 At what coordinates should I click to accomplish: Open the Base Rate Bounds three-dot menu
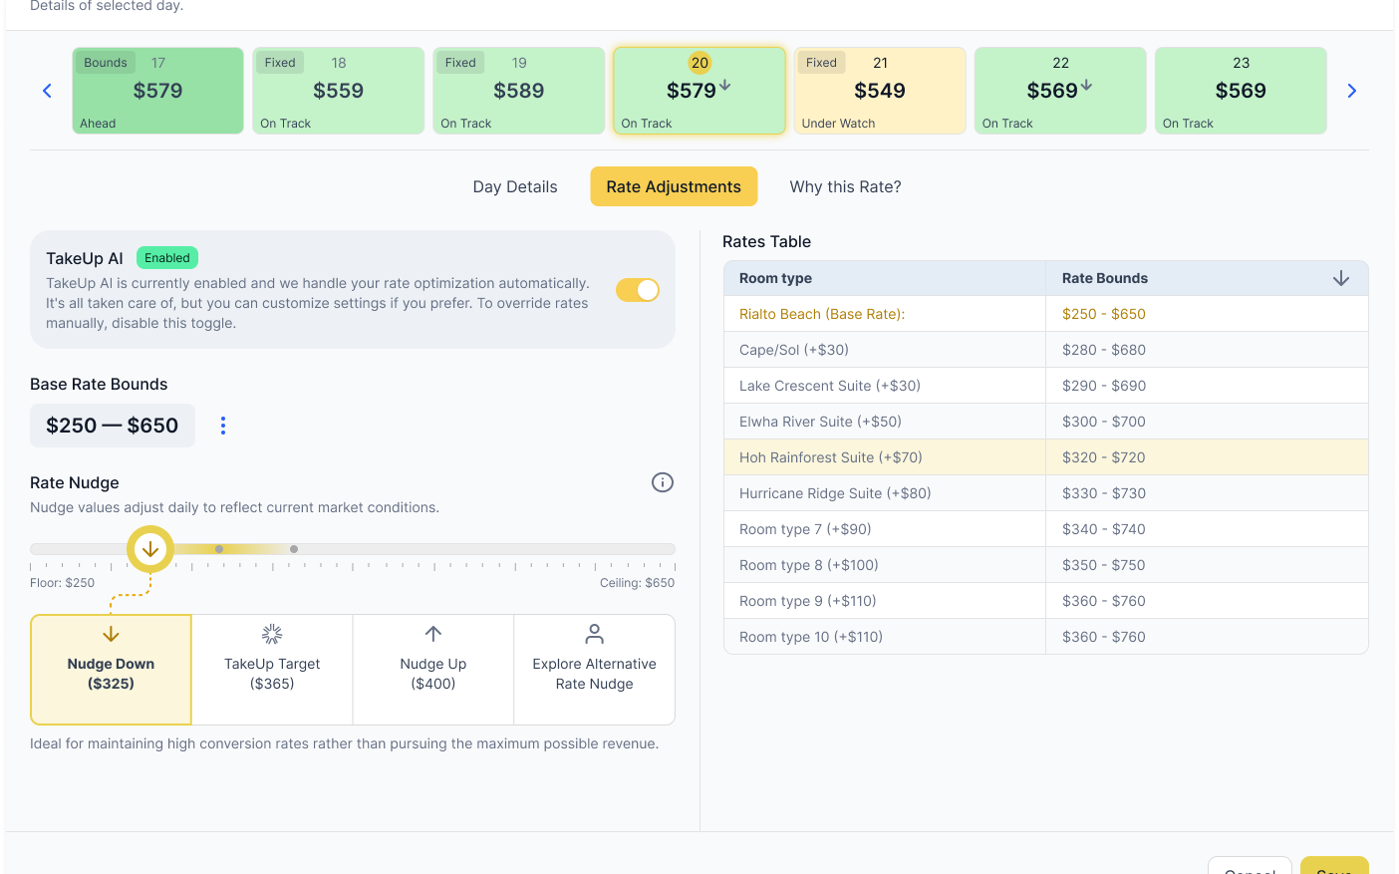click(x=223, y=426)
